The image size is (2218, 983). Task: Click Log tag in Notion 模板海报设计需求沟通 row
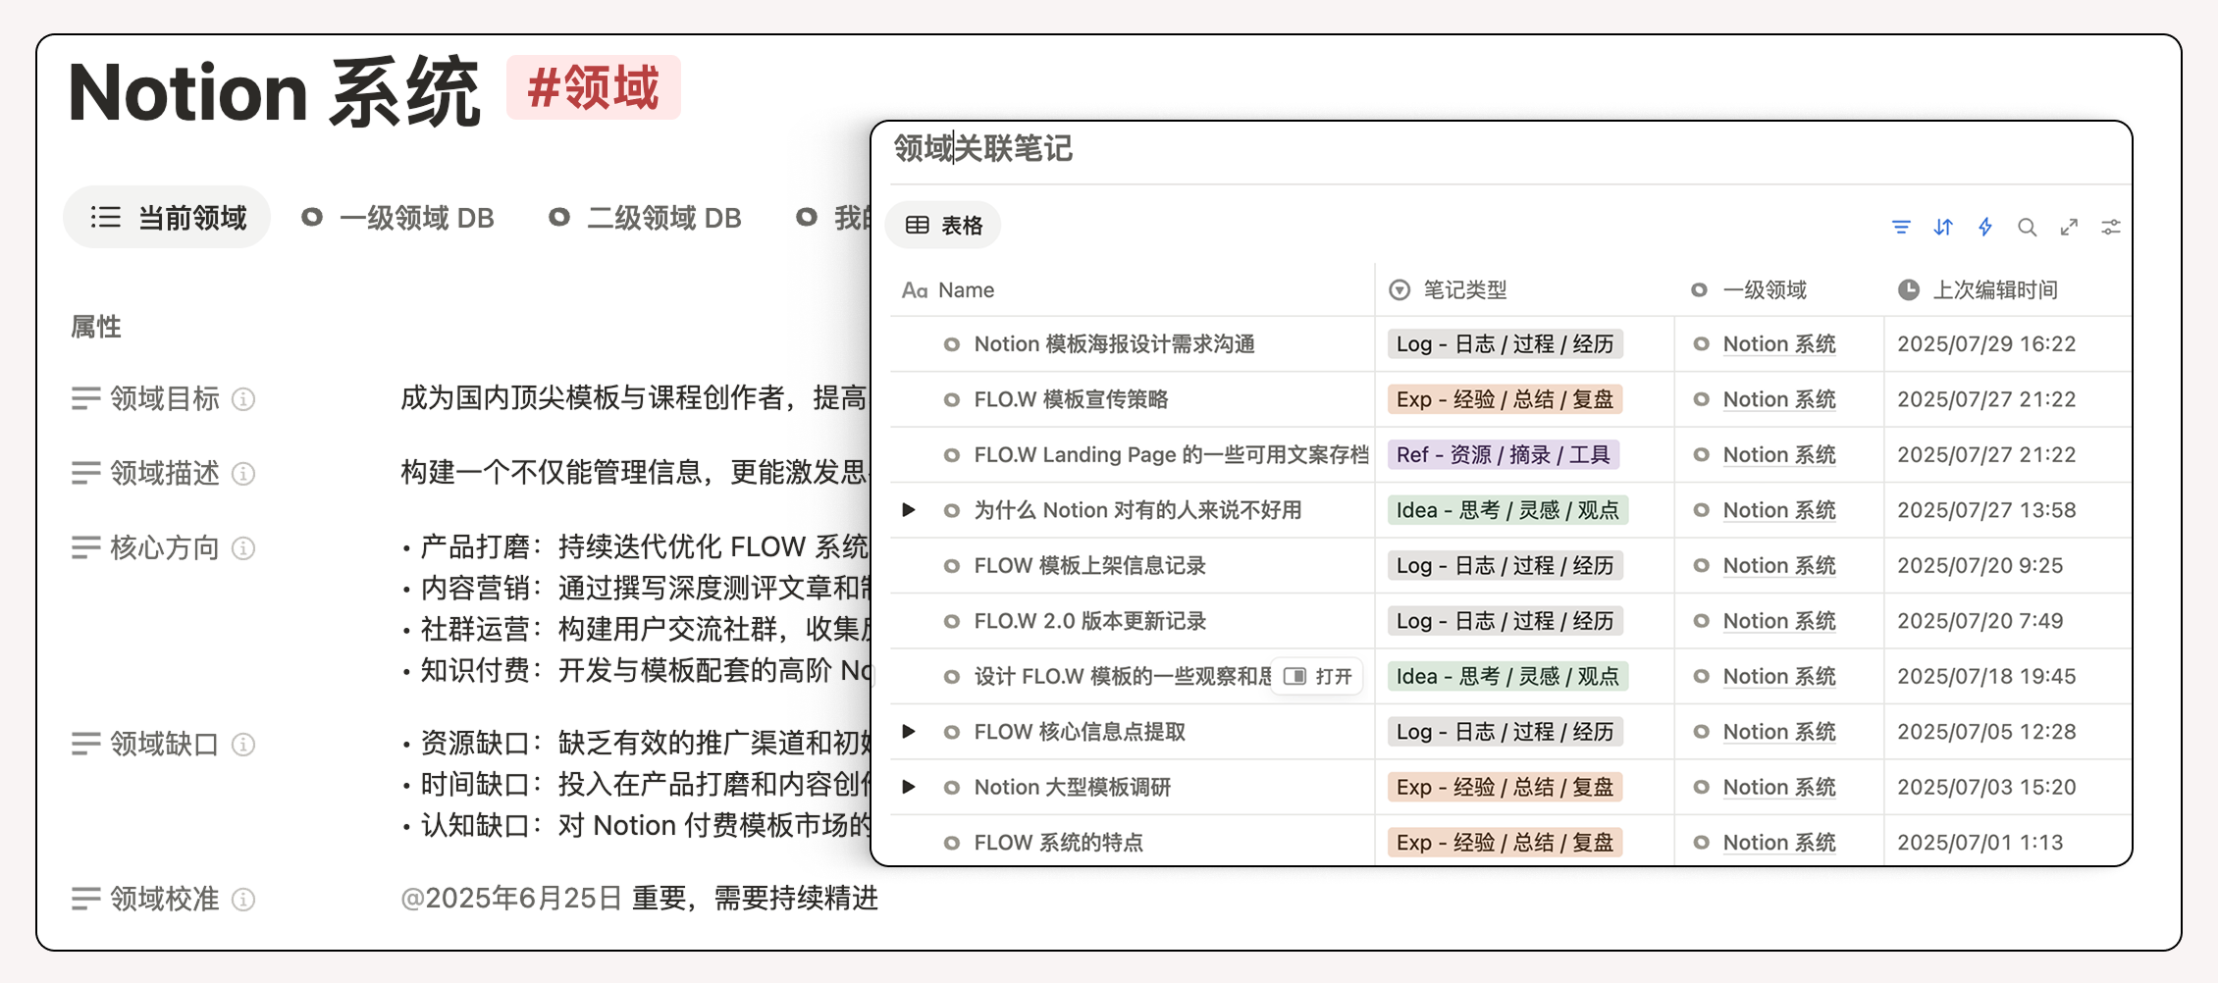click(x=1505, y=344)
